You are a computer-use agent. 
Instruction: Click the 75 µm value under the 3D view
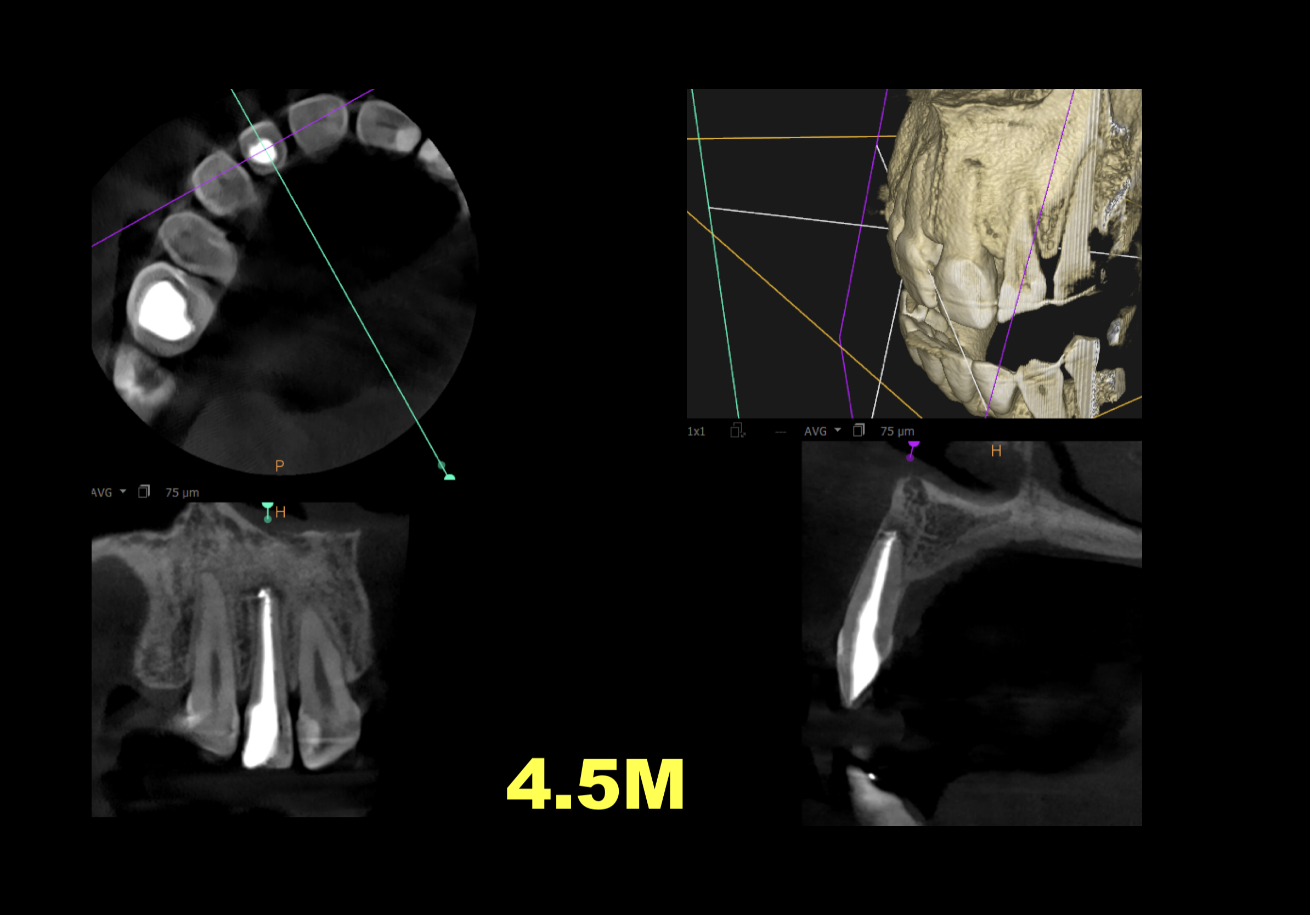(897, 431)
